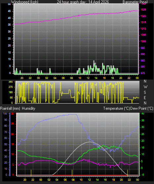Viewport: 154px width, 184px height.
Task: Select the 1010 value on barometer axis
Action: 143,29
